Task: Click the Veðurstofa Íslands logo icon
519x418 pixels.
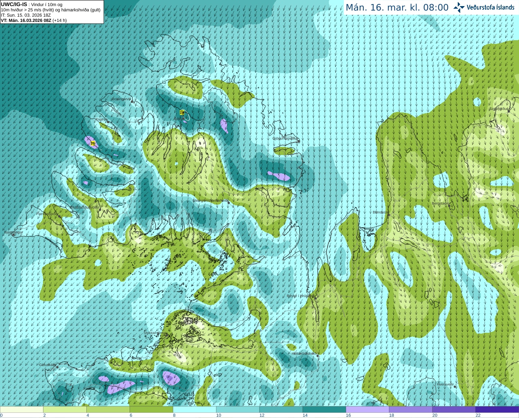Action: point(459,7)
